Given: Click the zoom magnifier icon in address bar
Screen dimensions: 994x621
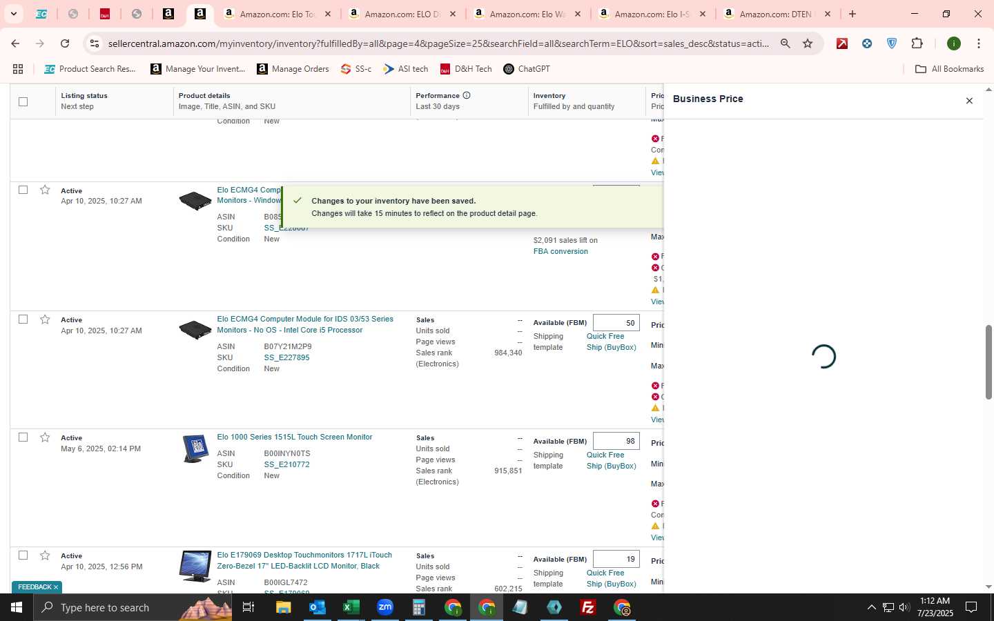Looking at the screenshot, I should [786, 43].
